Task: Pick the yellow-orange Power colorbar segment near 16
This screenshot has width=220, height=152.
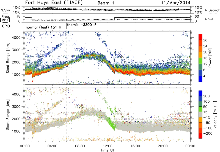Action: pyautogui.click(x=200, y=55)
